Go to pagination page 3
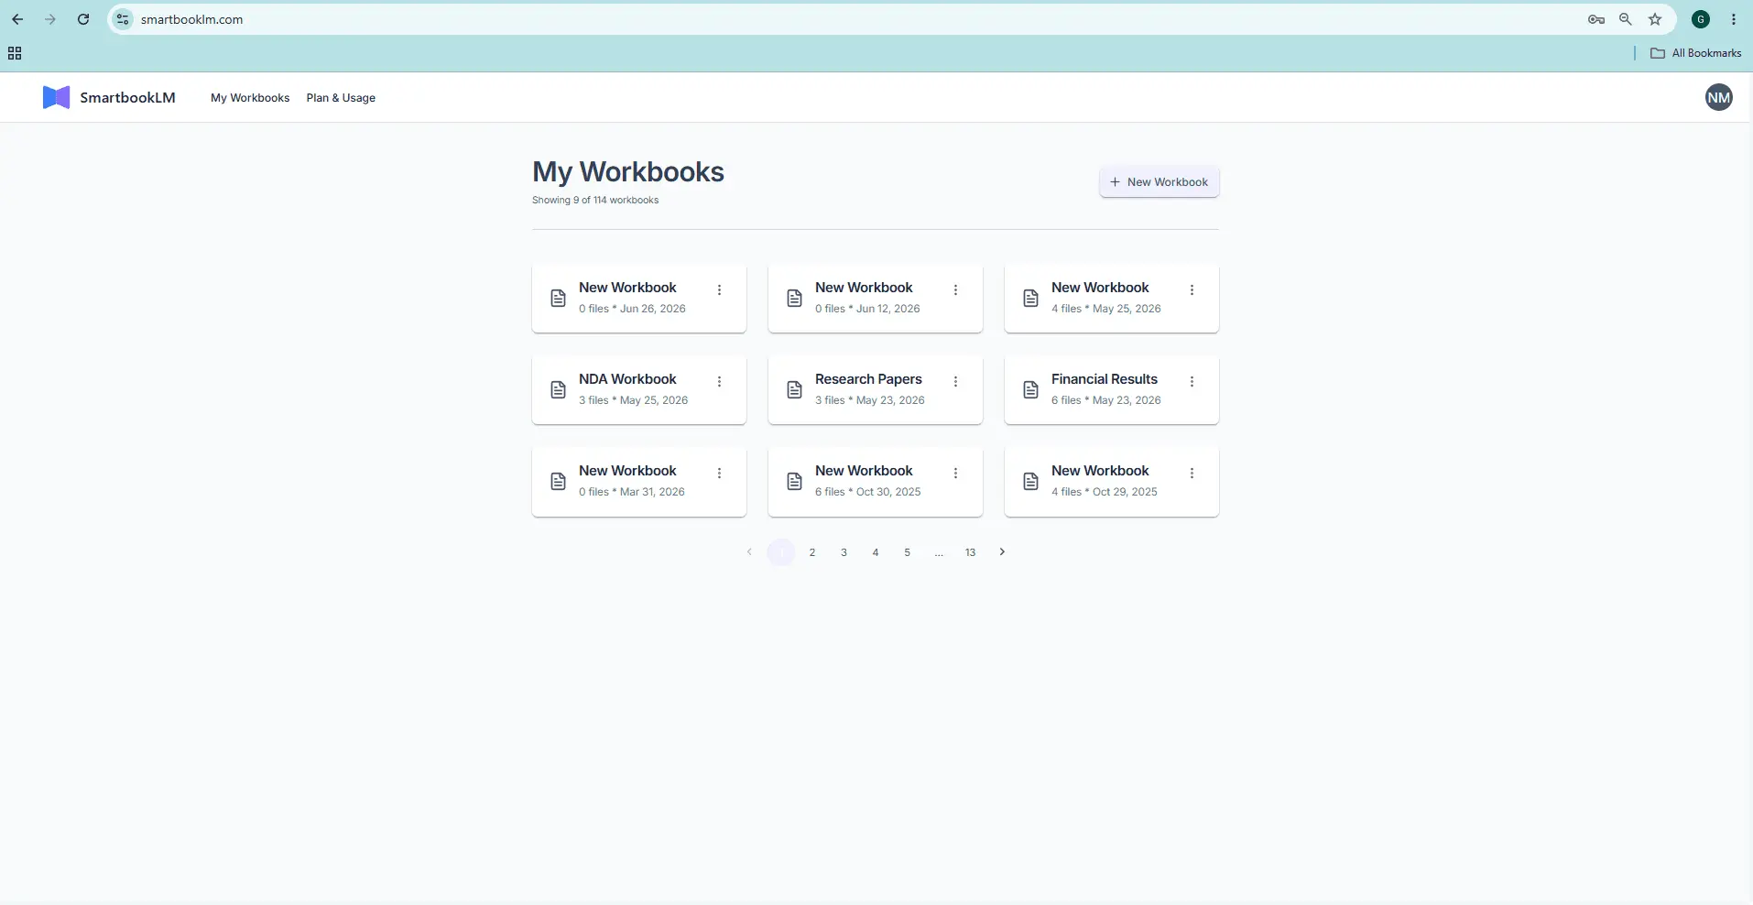This screenshot has height=905, width=1753. coord(844,552)
